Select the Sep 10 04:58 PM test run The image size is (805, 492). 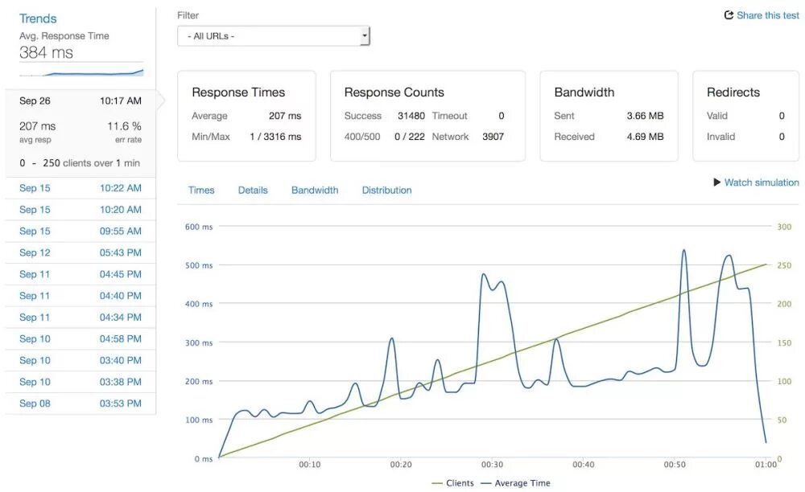pos(80,338)
